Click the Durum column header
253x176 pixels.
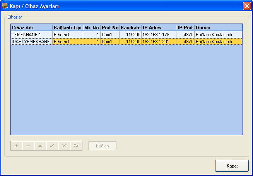click(x=218, y=28)
